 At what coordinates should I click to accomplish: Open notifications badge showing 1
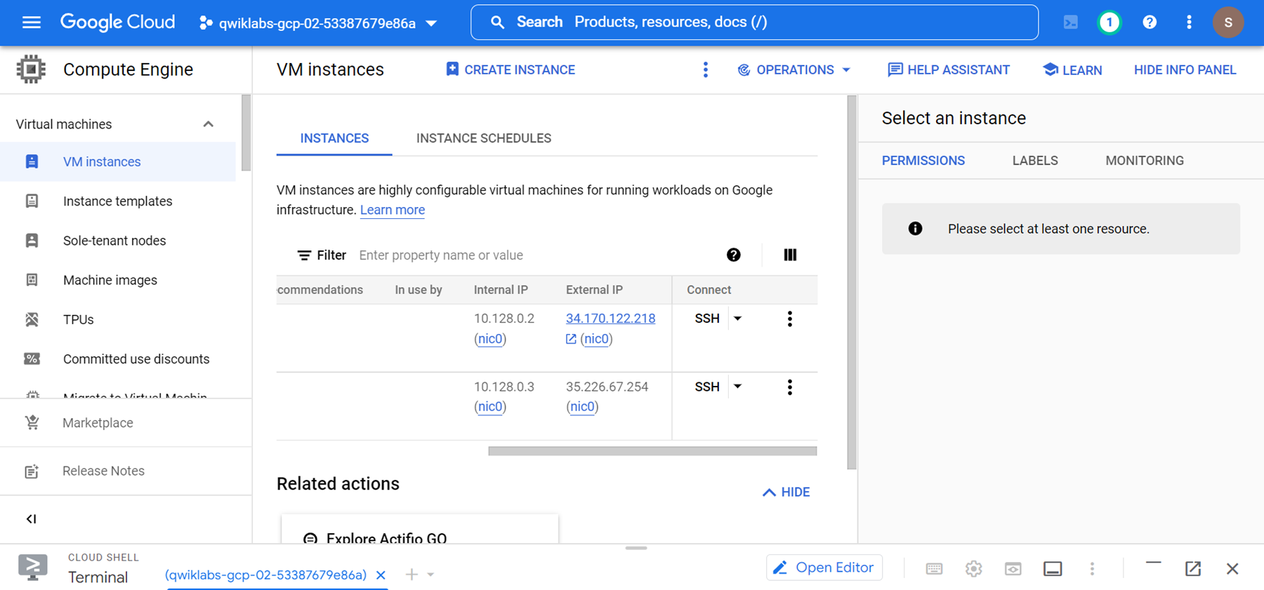[1110, 22]
